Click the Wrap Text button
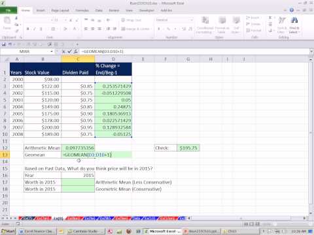314x235 pixels. tap(131, 20)
